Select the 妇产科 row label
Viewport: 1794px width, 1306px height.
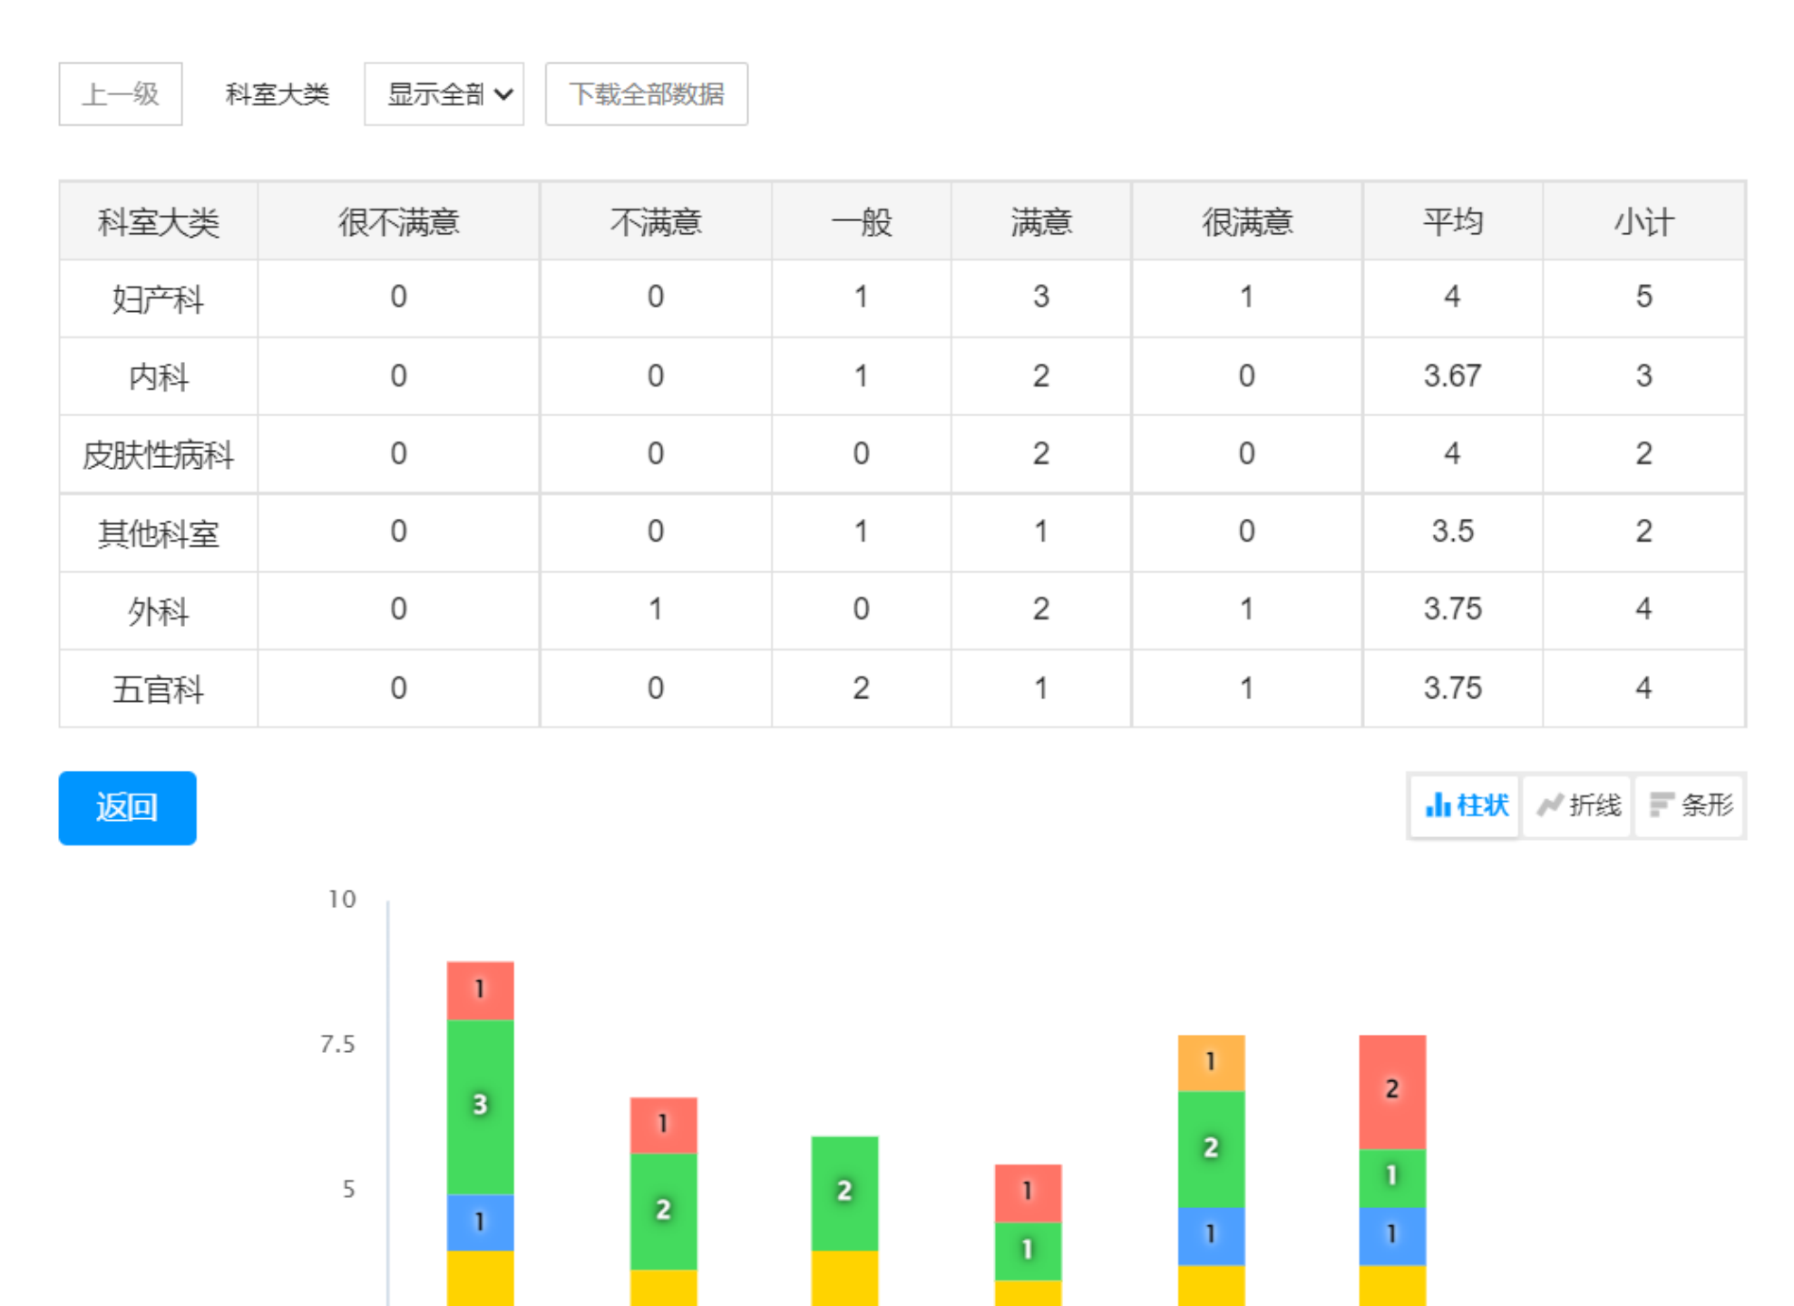(159, 298)
